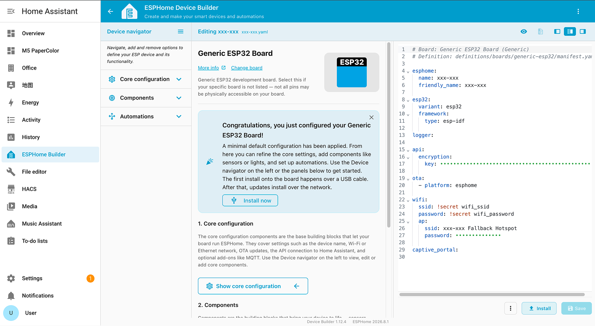Collapse the Home Assistant sidebar

click(x=11, y=11)
